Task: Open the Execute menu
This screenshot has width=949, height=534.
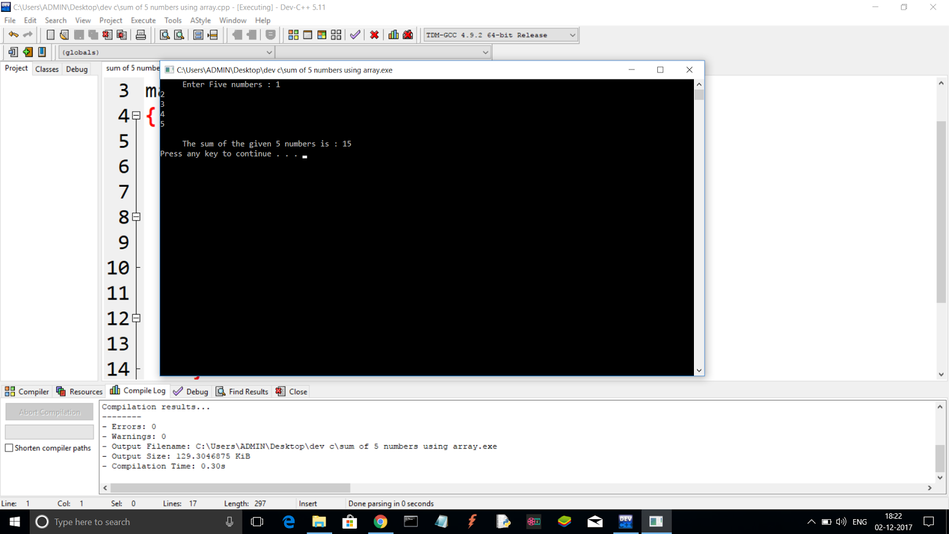Action: point(143,20)
